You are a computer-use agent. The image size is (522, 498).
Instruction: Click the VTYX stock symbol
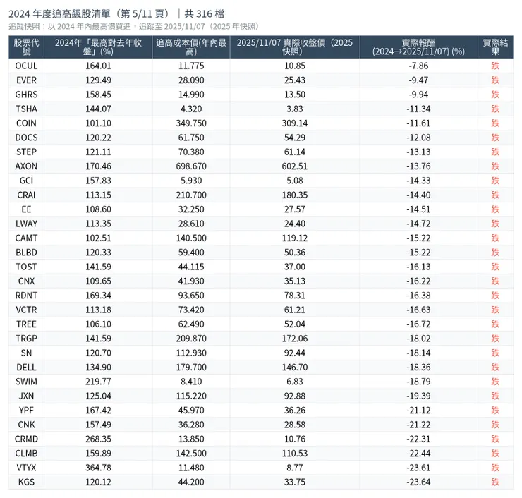(26, 468)
